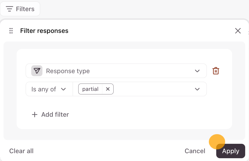Click the chevron next to Is any of

(64, 89)
